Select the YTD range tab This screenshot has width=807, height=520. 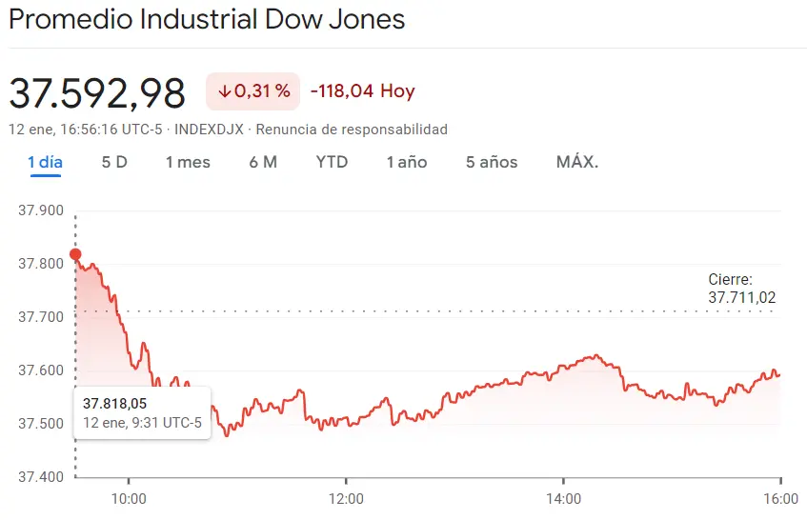click(332, 162)
